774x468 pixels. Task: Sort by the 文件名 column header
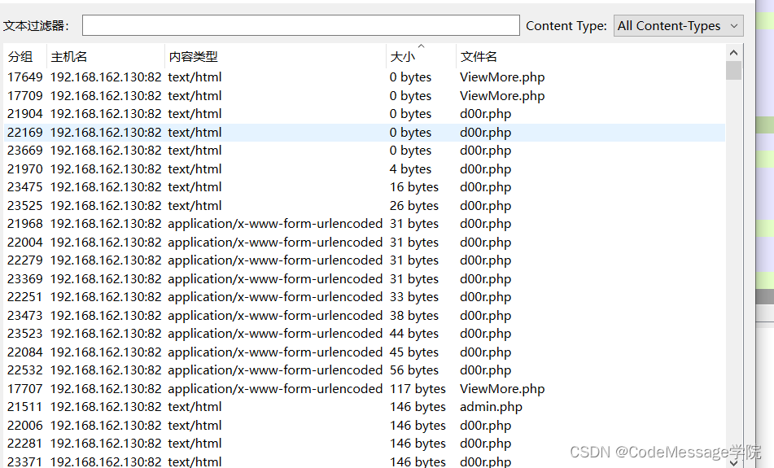[x=590, y=57]
